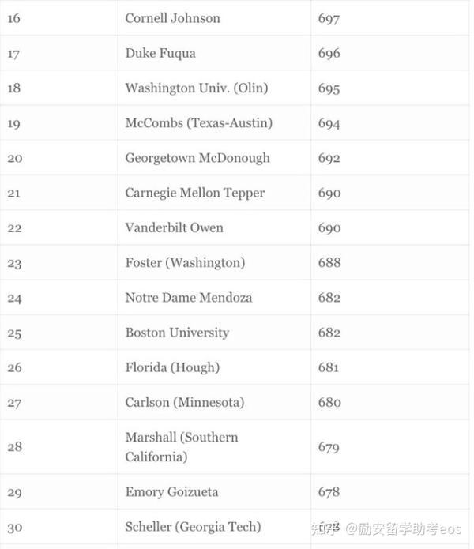Click Boston University table entry
474x549 pixels.
point(177,333)
